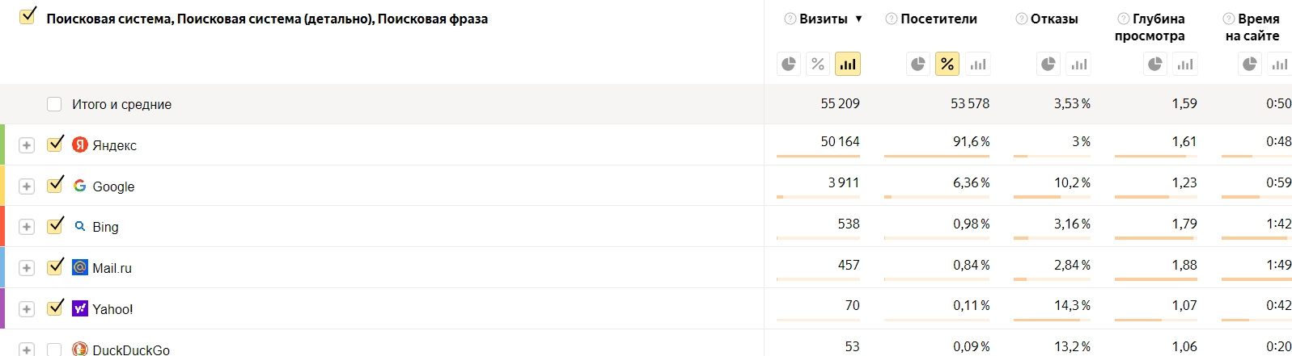Open help icon next to Посетители

click(891, 19)
